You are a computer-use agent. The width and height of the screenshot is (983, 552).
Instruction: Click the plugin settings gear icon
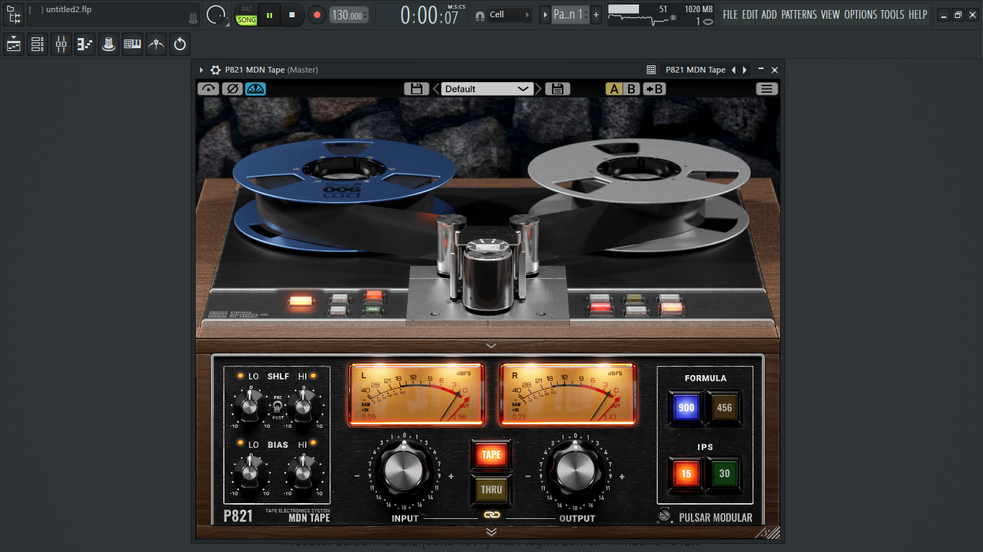pos(215,70)
